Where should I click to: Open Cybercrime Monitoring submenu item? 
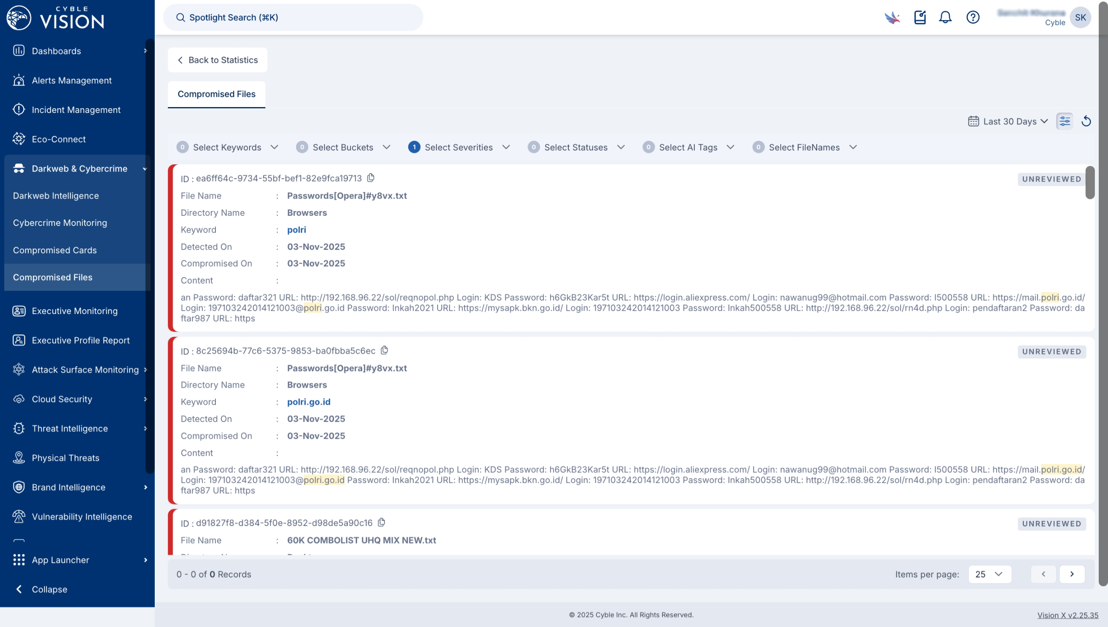tap(60, 222)
